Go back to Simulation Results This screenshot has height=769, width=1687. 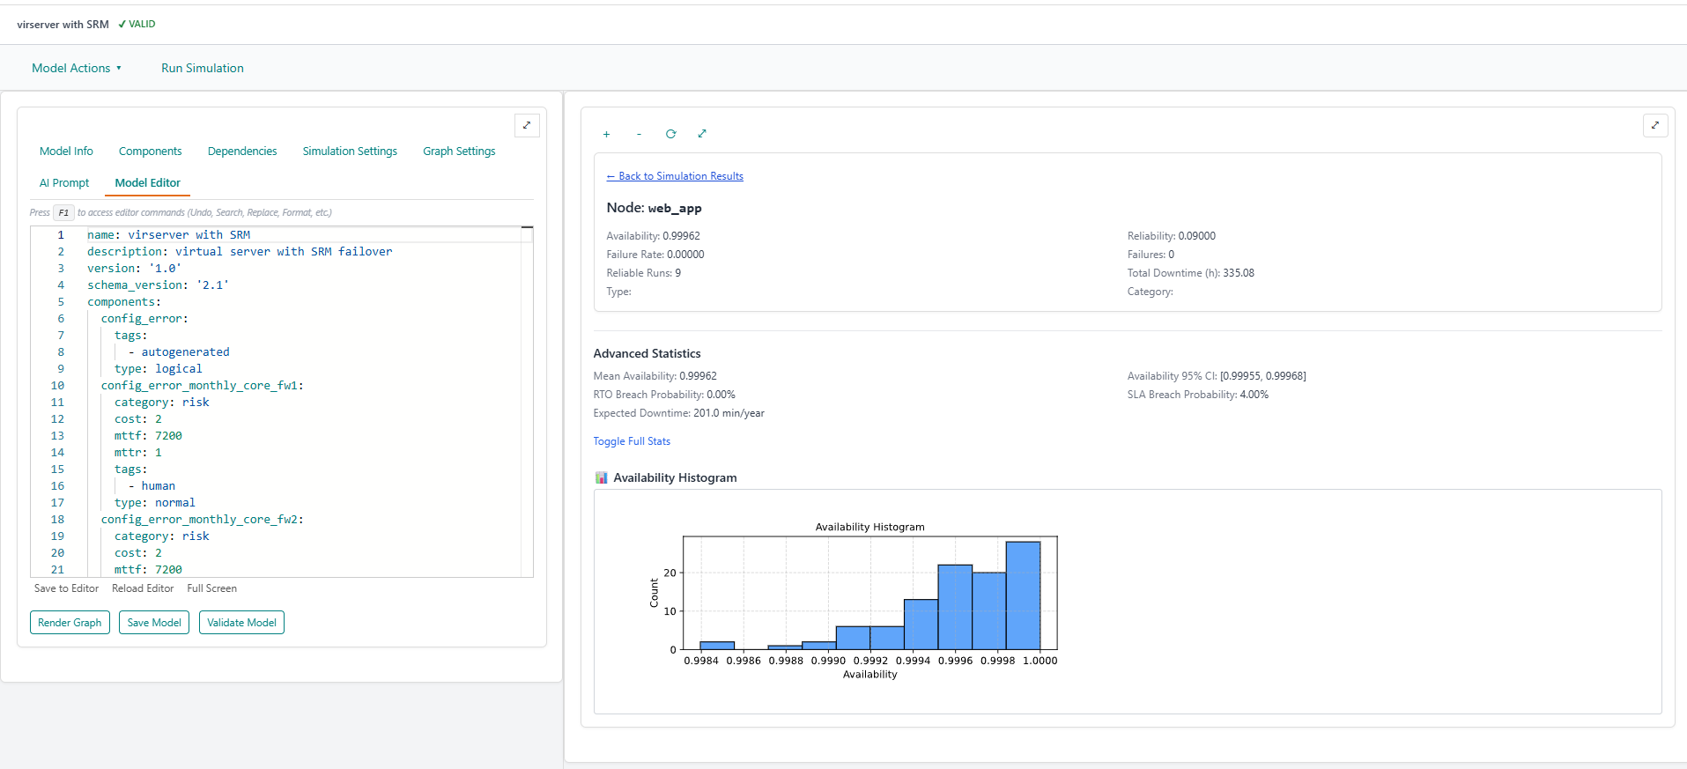[x=675, y=176]
